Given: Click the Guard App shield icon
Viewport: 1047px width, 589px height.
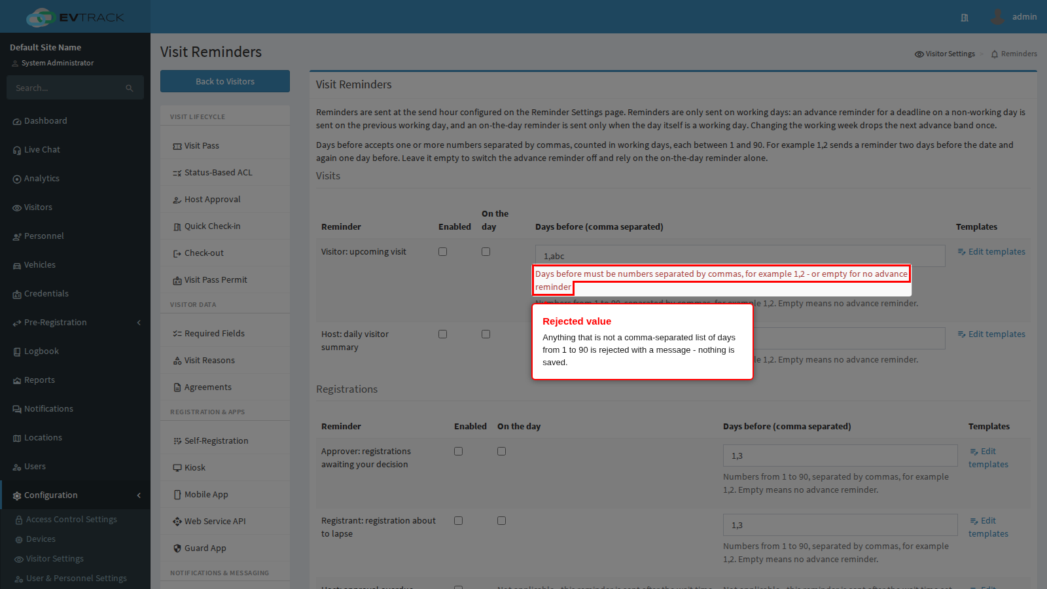Looking at the screenshot, I should click(177, 548).
